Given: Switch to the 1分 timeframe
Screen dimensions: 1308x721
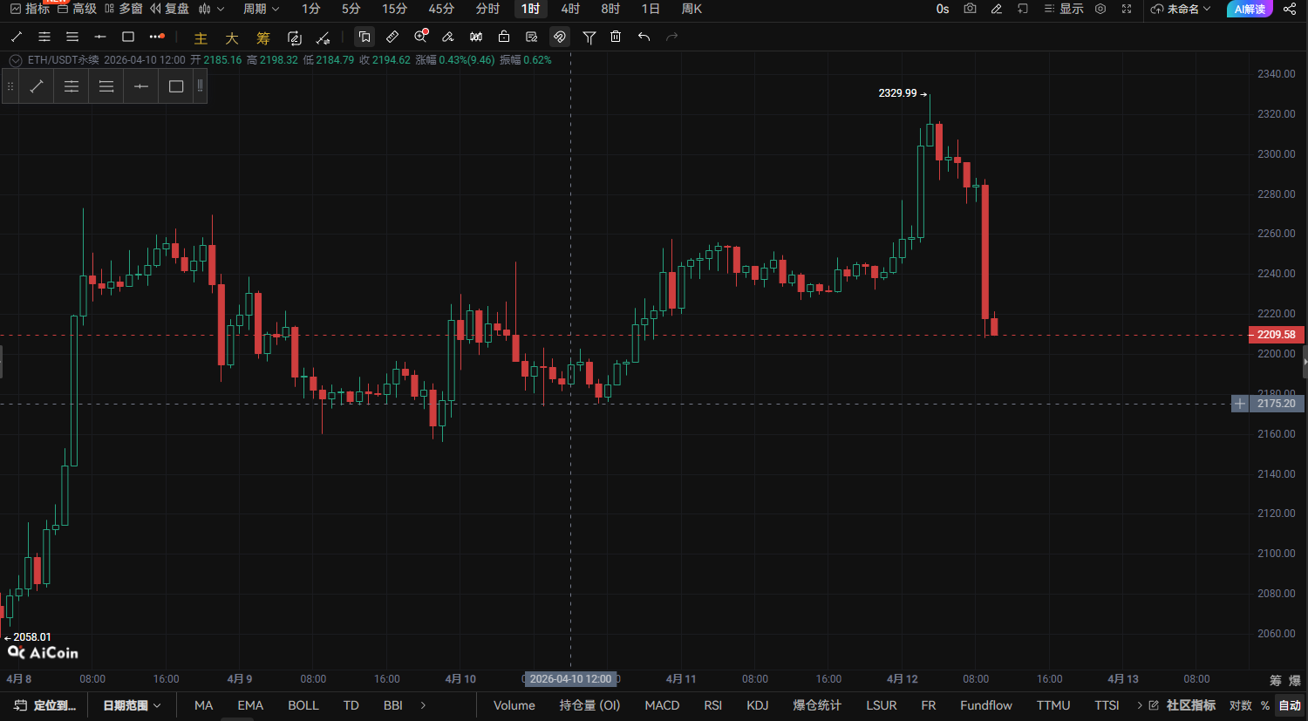Looking at the screenshot, I should point(311,9).
